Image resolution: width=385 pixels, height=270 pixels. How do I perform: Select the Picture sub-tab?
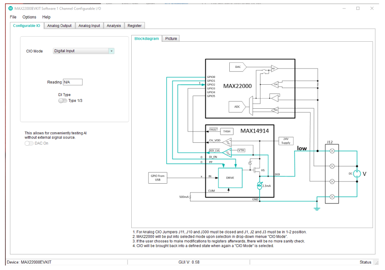(171, 39)
